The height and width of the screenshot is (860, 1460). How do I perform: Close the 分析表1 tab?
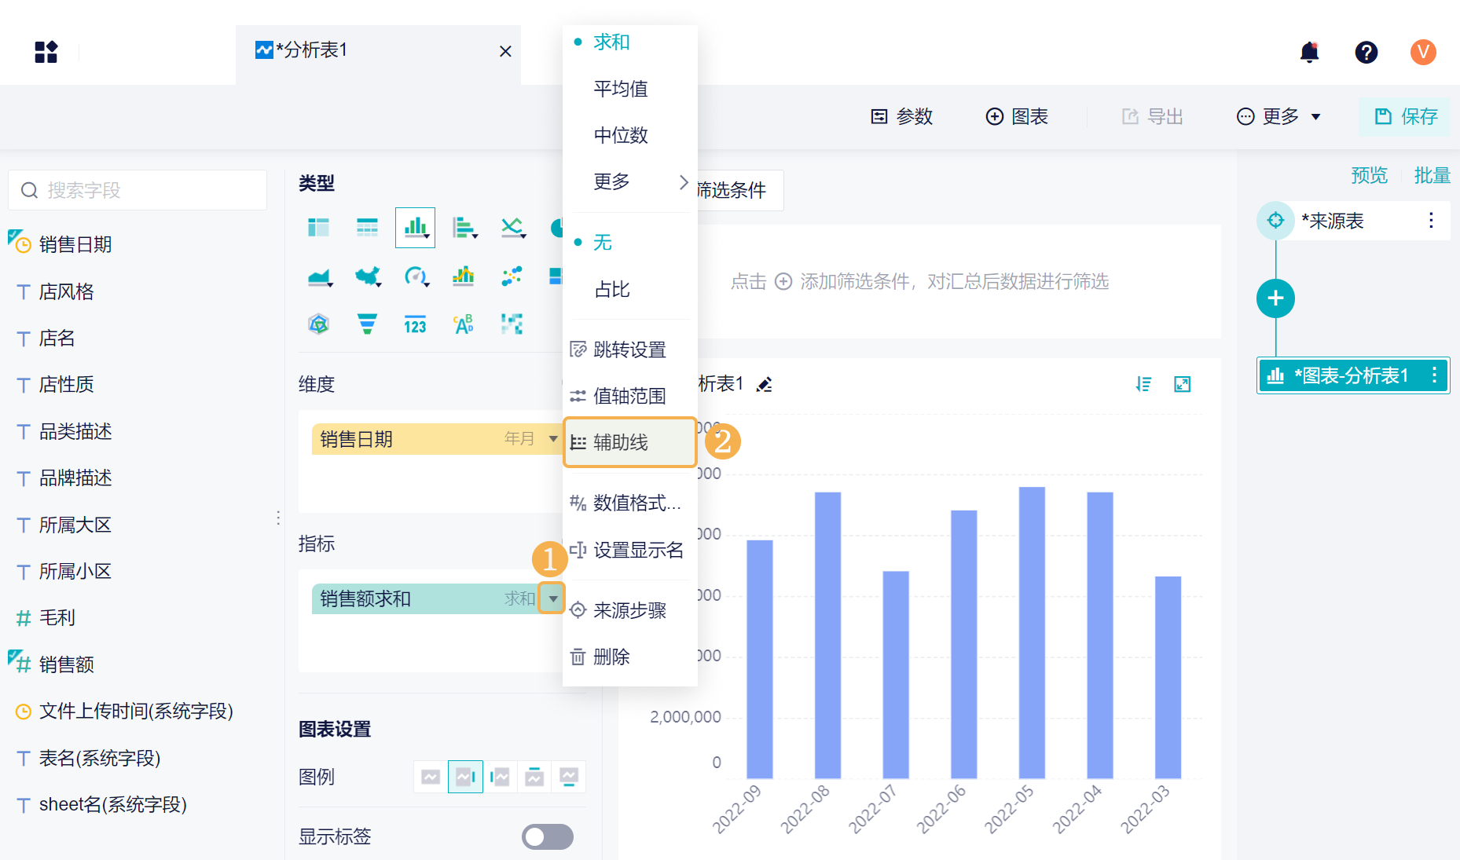click(x=505, y=51)
